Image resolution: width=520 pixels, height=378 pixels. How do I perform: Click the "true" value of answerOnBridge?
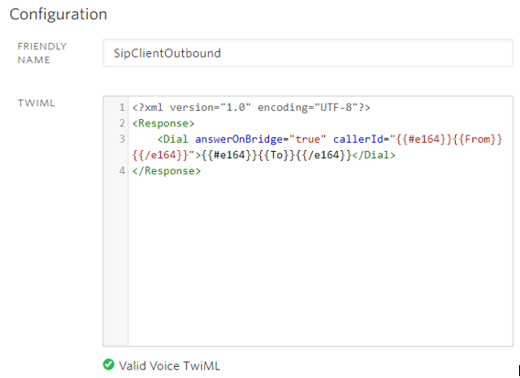(x=308, y=139)
